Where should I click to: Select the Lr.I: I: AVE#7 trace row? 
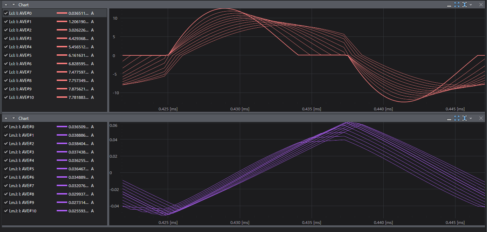click(x=54, y=72)
